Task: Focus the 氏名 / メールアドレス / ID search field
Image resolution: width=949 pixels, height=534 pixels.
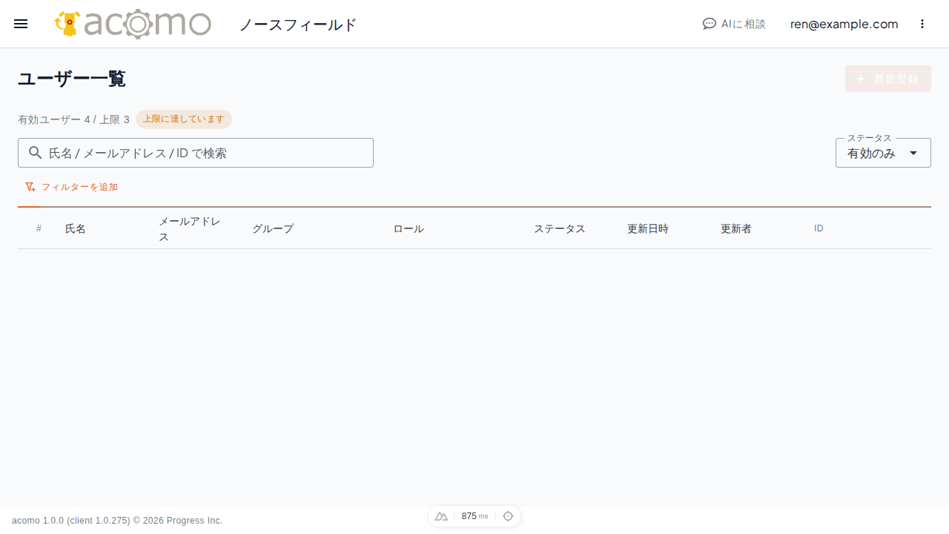Action: tap(196, 153)
